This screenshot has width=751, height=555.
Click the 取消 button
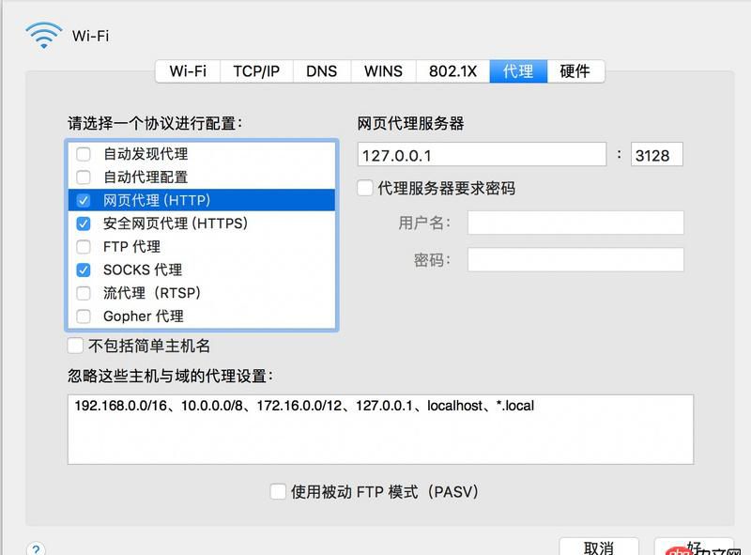[601, 547]
